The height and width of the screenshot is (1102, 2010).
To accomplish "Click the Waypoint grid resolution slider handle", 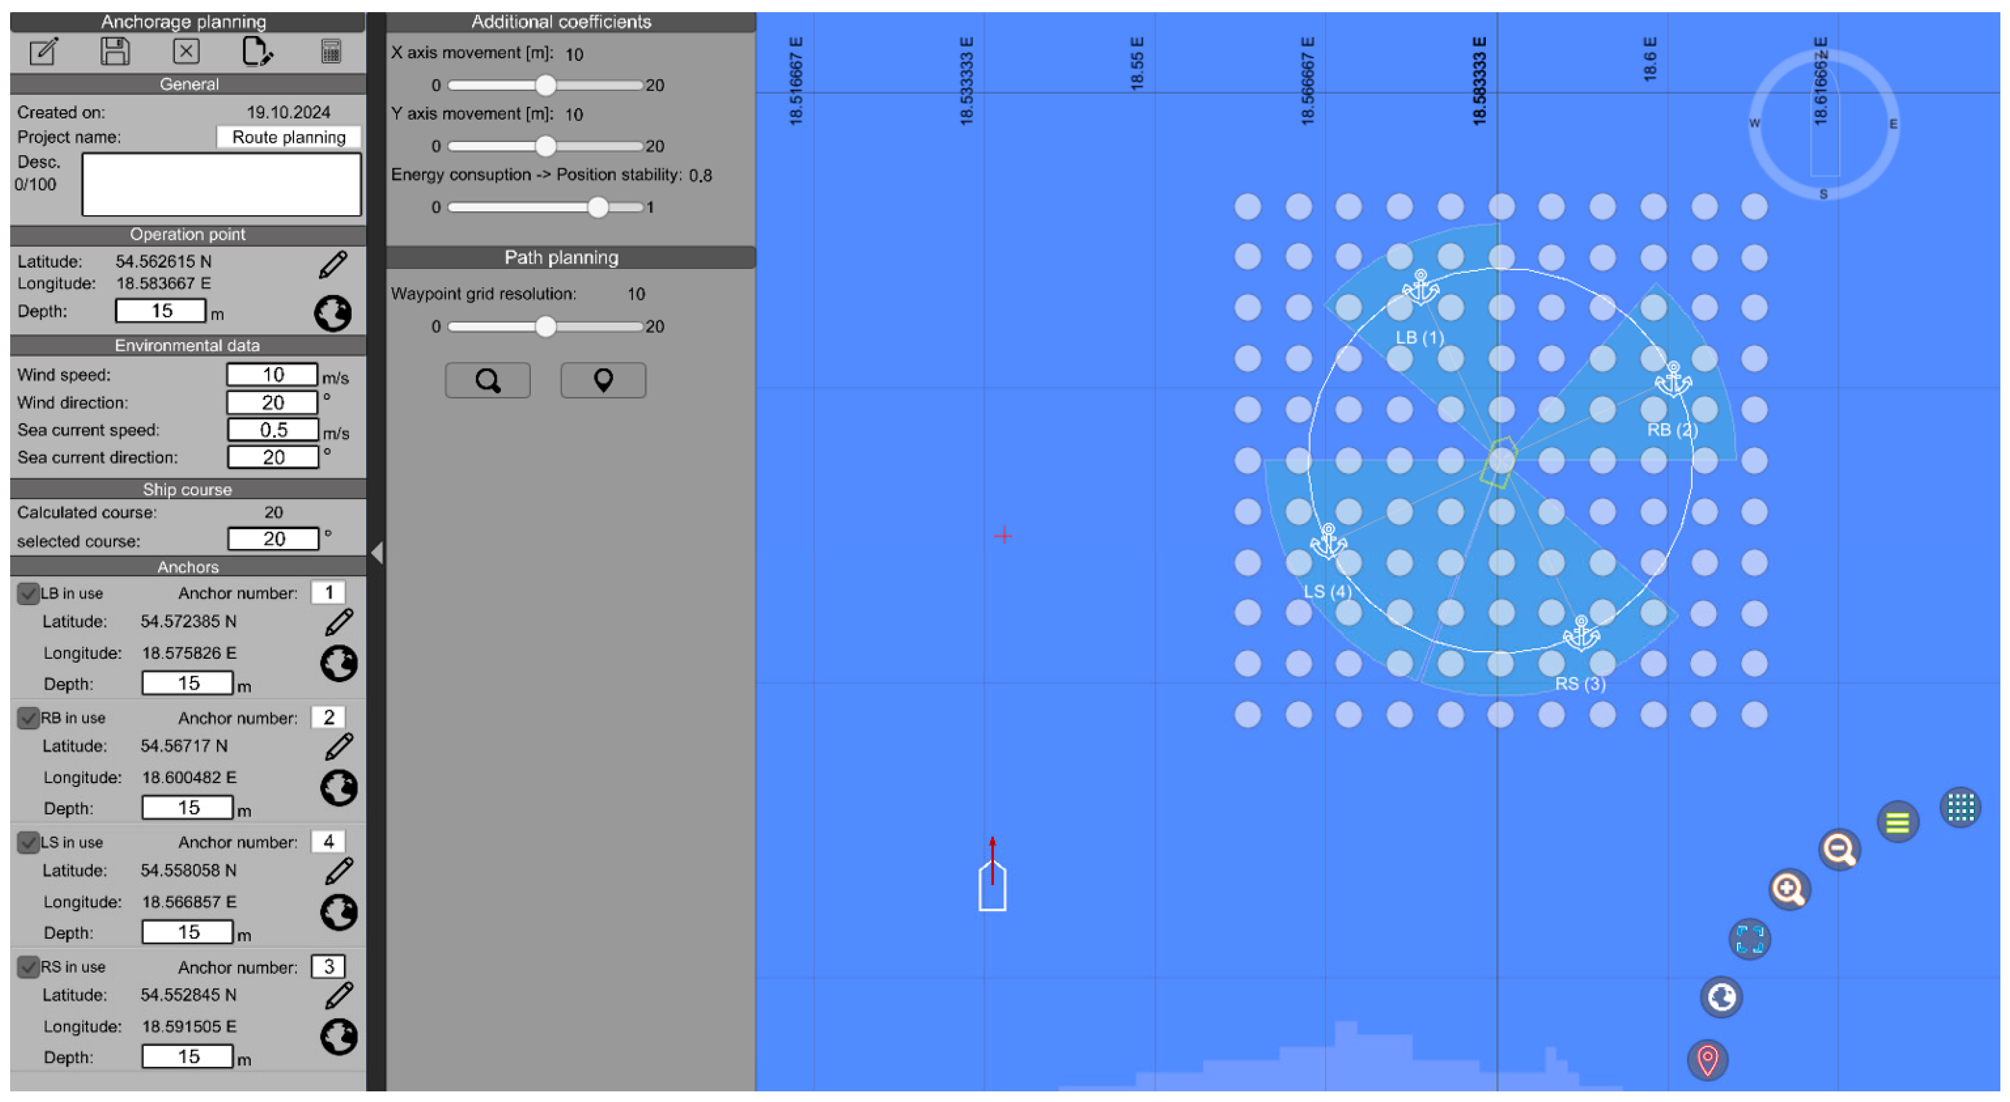I will pos(545,326).
